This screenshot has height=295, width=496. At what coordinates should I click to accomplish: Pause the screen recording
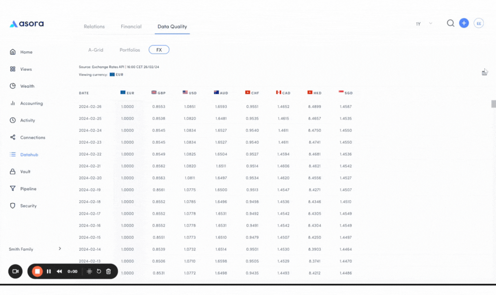point(49,272)
